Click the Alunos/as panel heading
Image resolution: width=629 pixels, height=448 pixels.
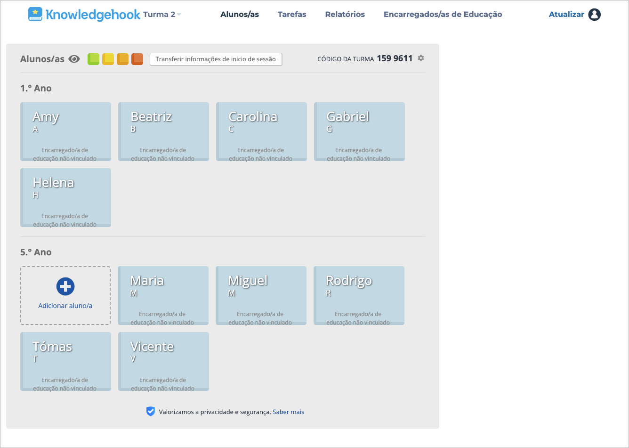42,59
